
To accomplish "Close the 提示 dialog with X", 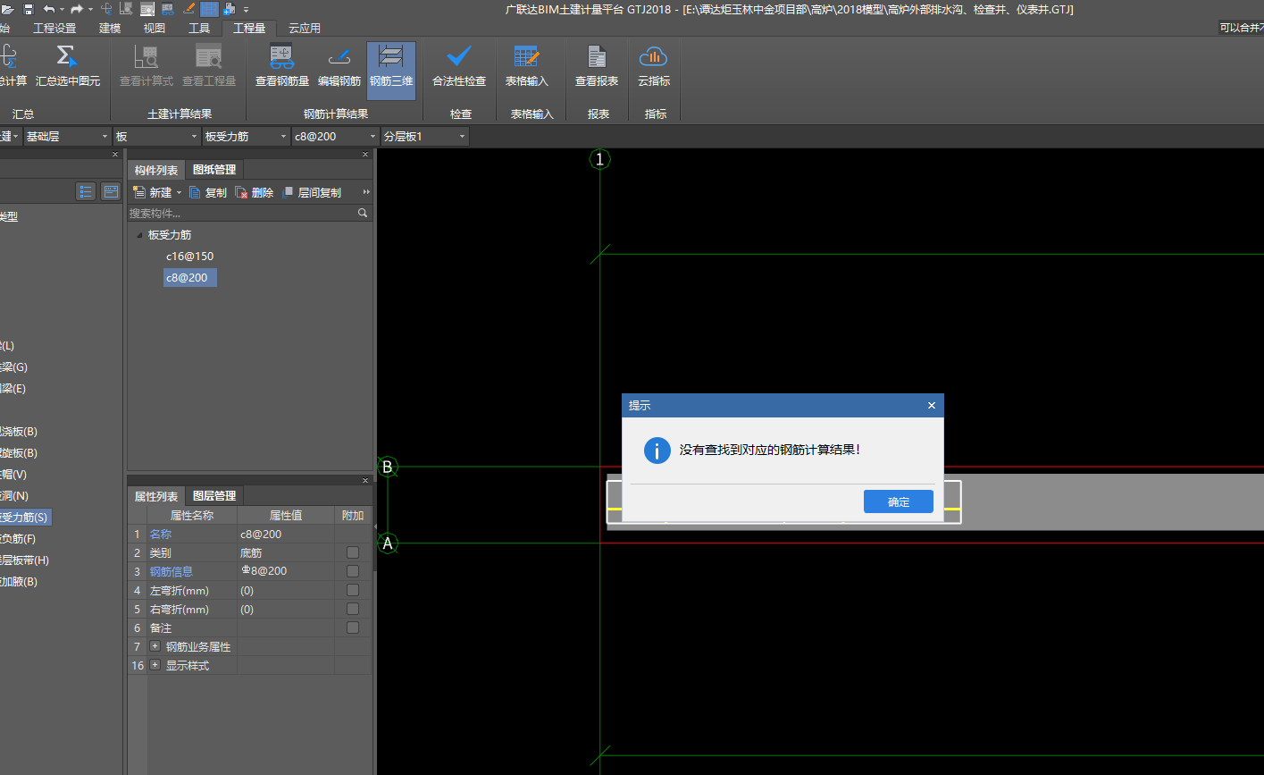I will [x=932, y=406].
